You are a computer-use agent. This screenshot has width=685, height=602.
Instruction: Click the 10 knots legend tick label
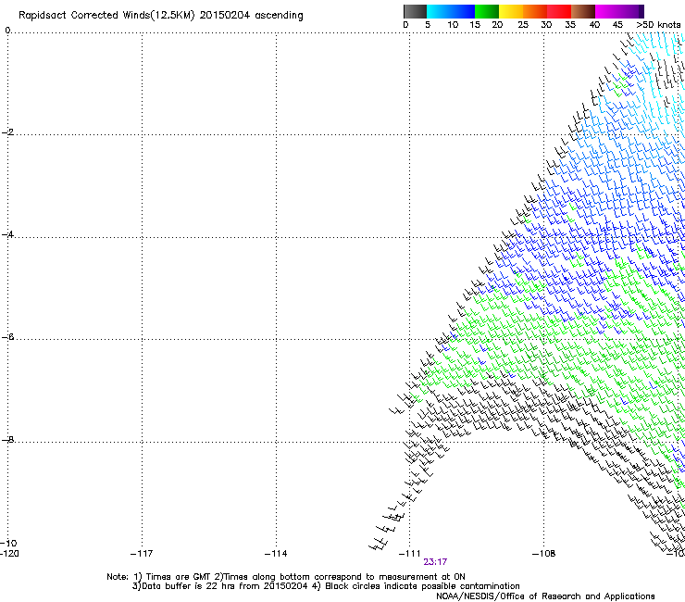[453, 24]
